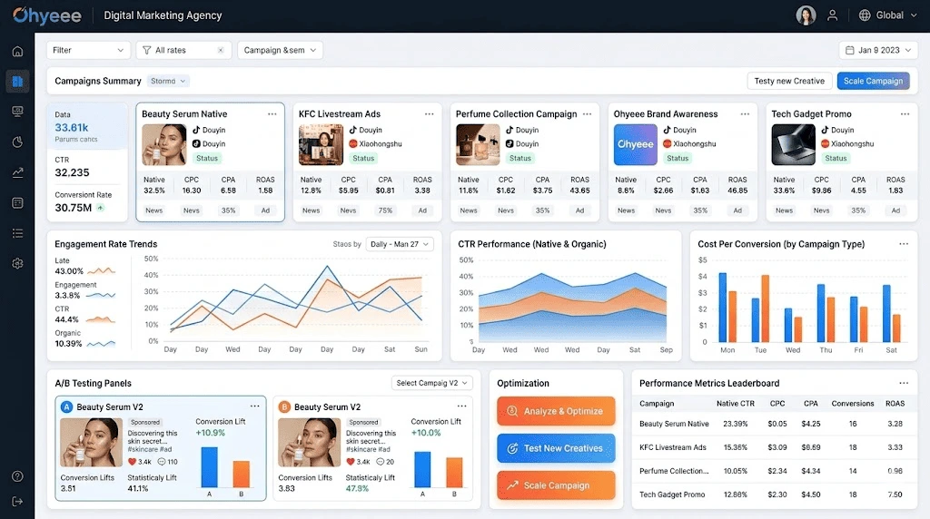Click Late 43.00% engagement metric
The height and width of the screenshot is (519, 930).
(84, 266)
